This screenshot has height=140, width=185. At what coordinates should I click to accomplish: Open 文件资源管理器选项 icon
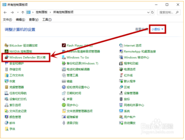64,111
